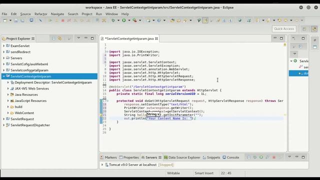The width and height of the screenshot is (320, 180).
Task: Open the Debug configurations dropdown arrow
Action: 118,20
